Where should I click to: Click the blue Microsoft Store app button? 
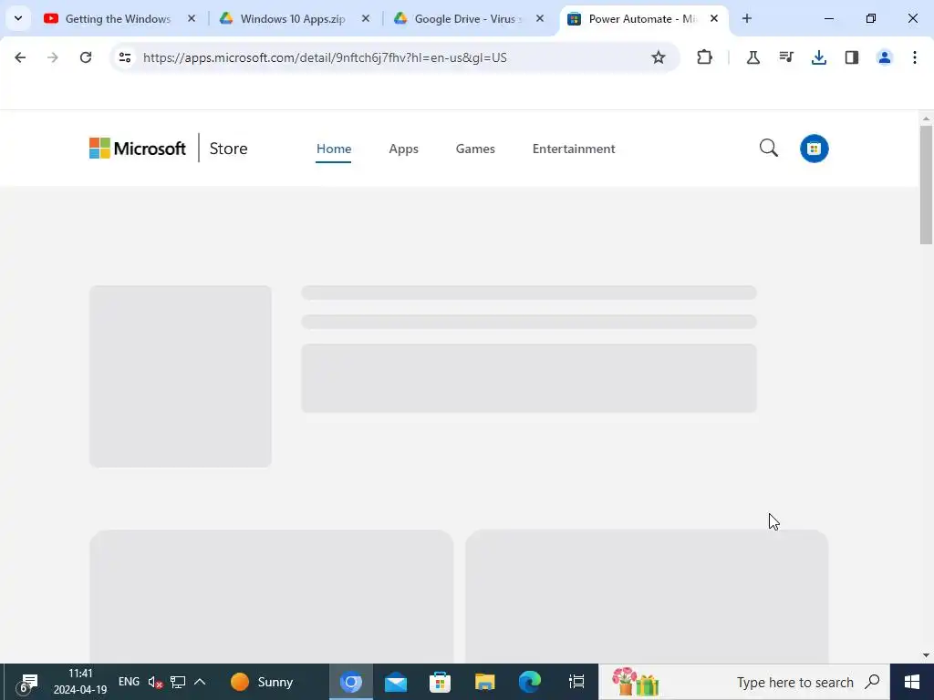coord(815,149)
